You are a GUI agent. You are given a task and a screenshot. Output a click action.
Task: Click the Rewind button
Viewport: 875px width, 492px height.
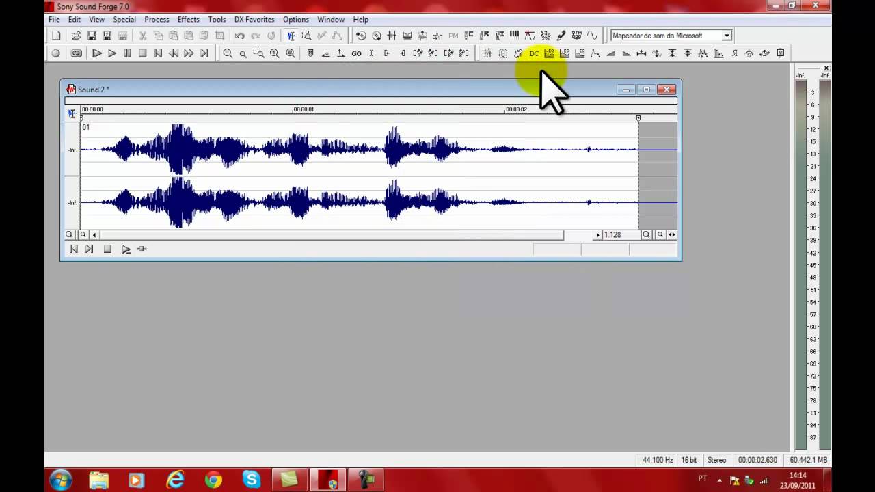[x=174, y=53]
